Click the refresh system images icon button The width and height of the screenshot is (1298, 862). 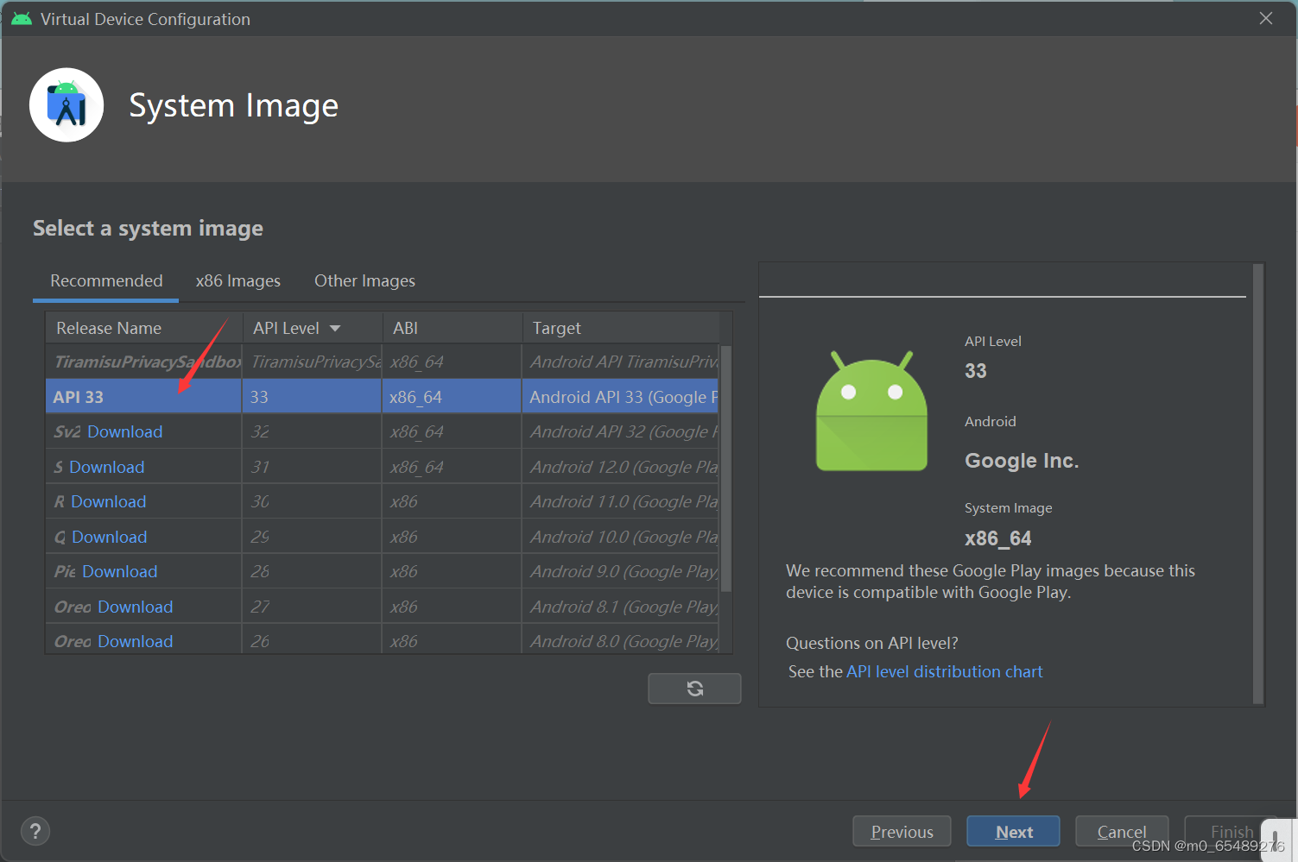(694, 688)
